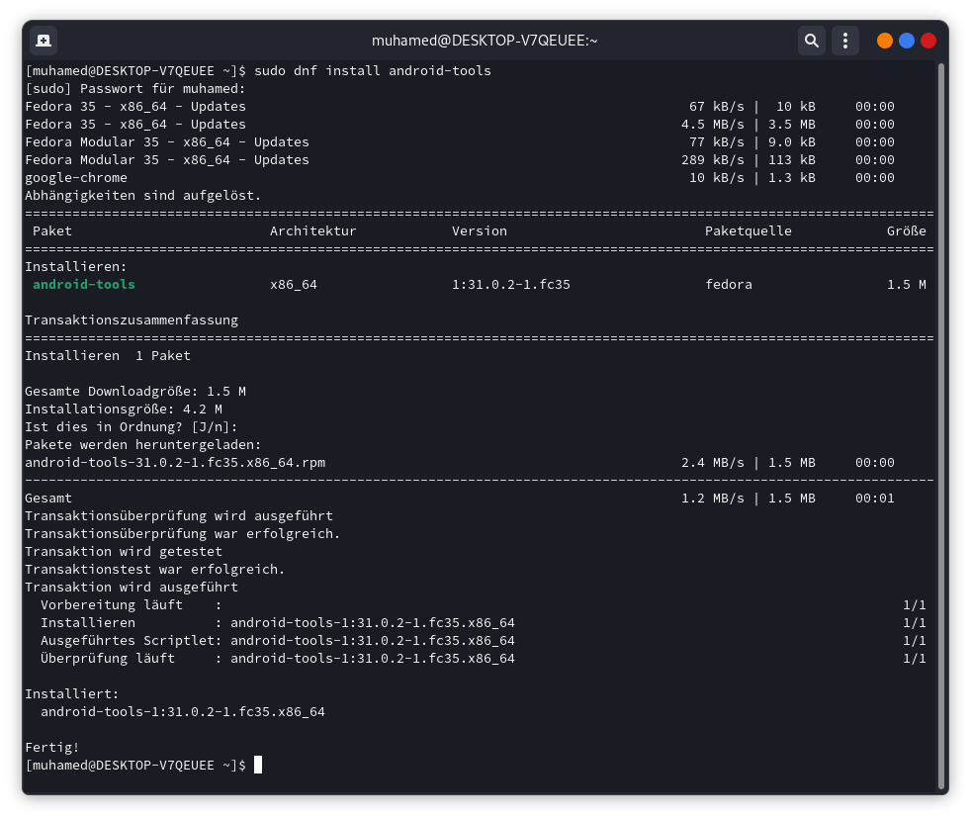This screenshot has height=819, width=971.
Task: Click "Transaktionsüberprüfung war erfolgreich."
Action: tap(183, 534)
